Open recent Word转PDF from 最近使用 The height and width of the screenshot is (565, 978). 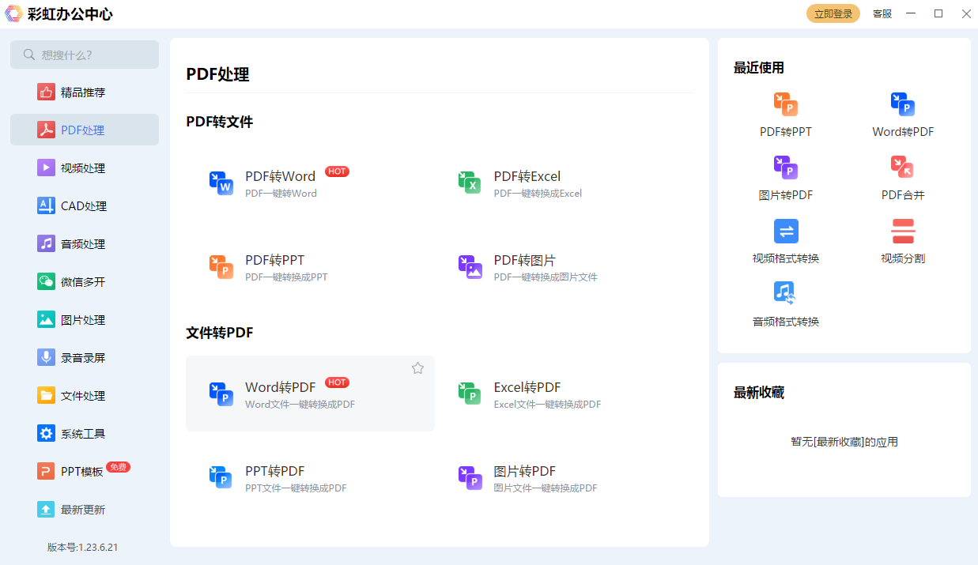click(x=903, y=115)
